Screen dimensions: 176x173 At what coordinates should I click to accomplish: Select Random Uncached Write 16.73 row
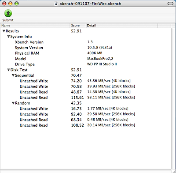point(86,109)
